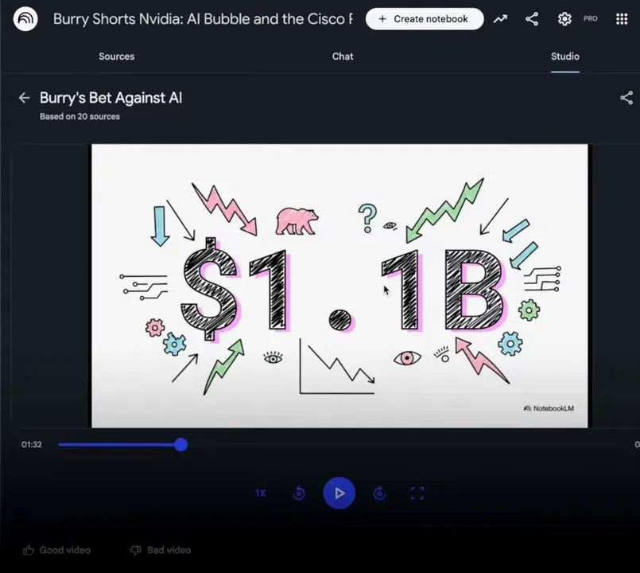
Task: Switch to the Sources tab
Action: point(116,57)
